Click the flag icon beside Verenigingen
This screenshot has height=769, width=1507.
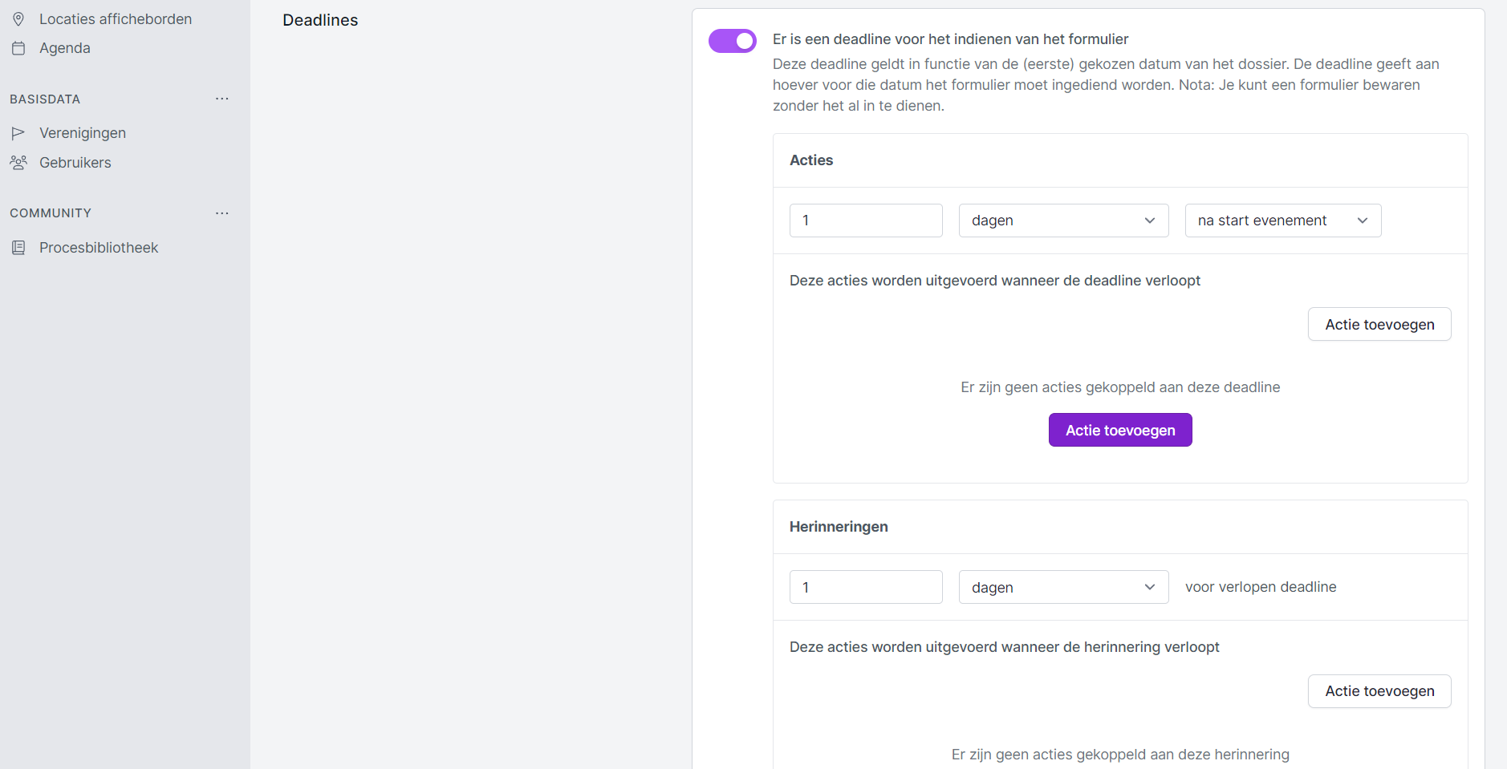click(18, 133)
